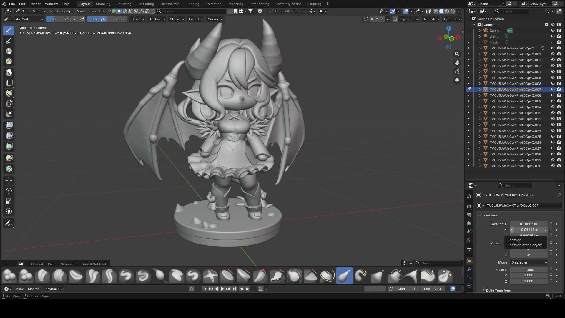Switch to the Sculpting workspace tab
Image resolution: width=565 pixels, height=318 pixels.
pyautogui.click(x=124, y=4)
